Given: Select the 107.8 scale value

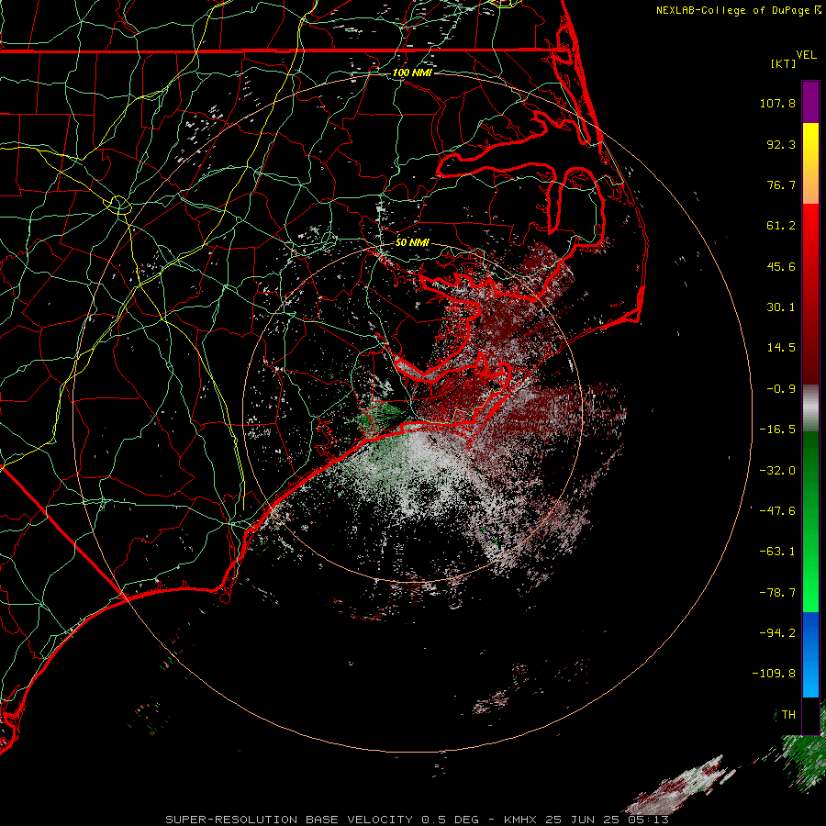Looking at the screenshot, I should point(777,103).
